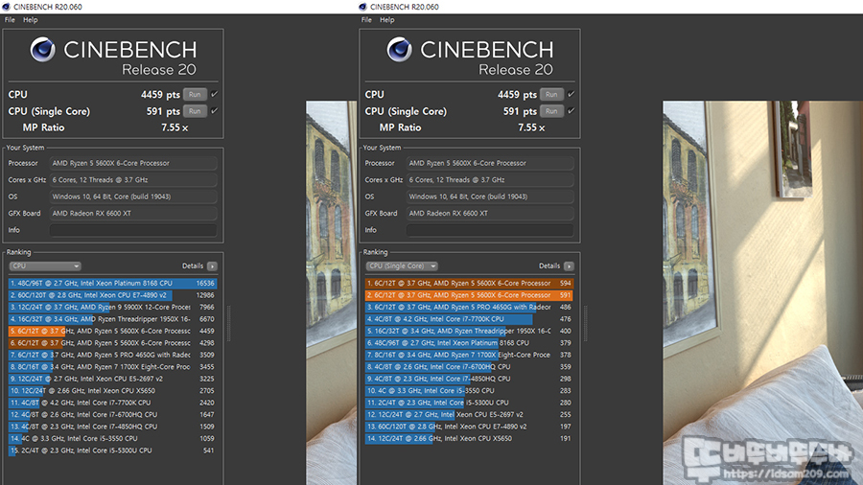Click Details arrow button in left window
Image resolution: width=863 pixels, height=485 pixels.
[212, 266]
